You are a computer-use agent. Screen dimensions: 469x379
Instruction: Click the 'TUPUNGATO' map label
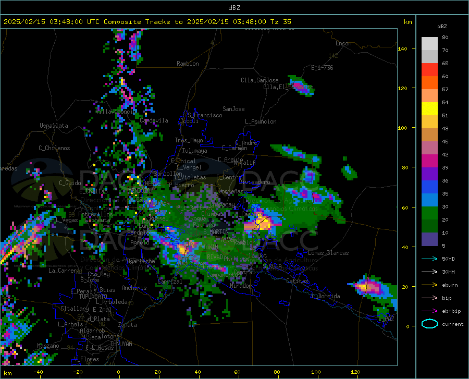pyautogui.click(x=93, y=297)
